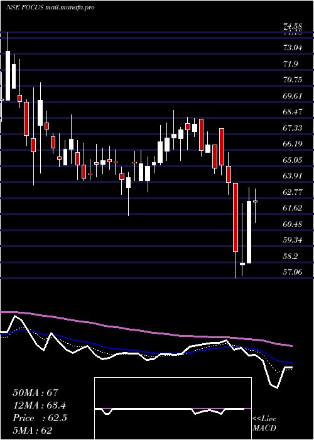
Task: Click the 58.2 price axis label
Action: coord(290,256)
